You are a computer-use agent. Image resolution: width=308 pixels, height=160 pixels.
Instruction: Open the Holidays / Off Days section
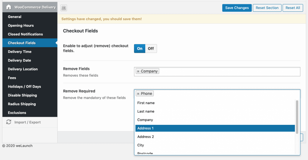click(24, 86)
